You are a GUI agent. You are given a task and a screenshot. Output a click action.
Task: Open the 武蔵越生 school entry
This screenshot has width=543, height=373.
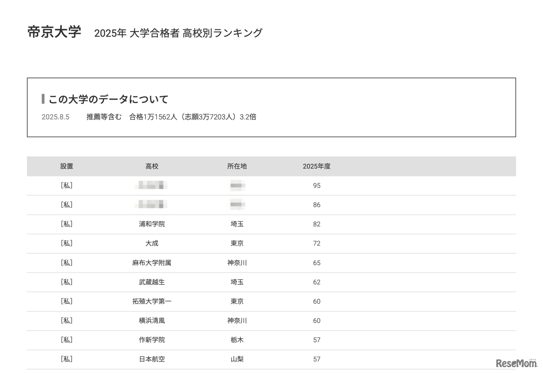(x=152, y=282)
